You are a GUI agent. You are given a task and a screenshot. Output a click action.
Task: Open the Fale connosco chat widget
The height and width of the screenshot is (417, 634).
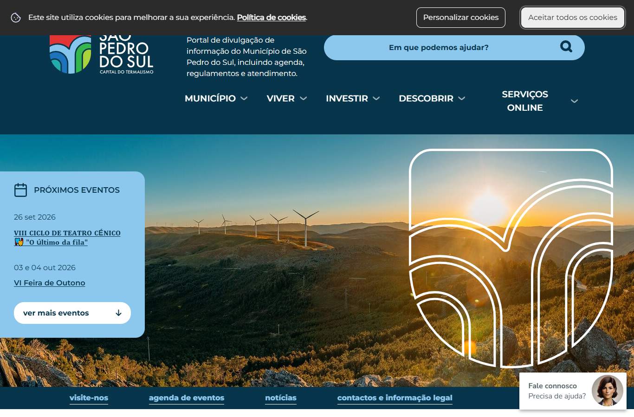573,391
